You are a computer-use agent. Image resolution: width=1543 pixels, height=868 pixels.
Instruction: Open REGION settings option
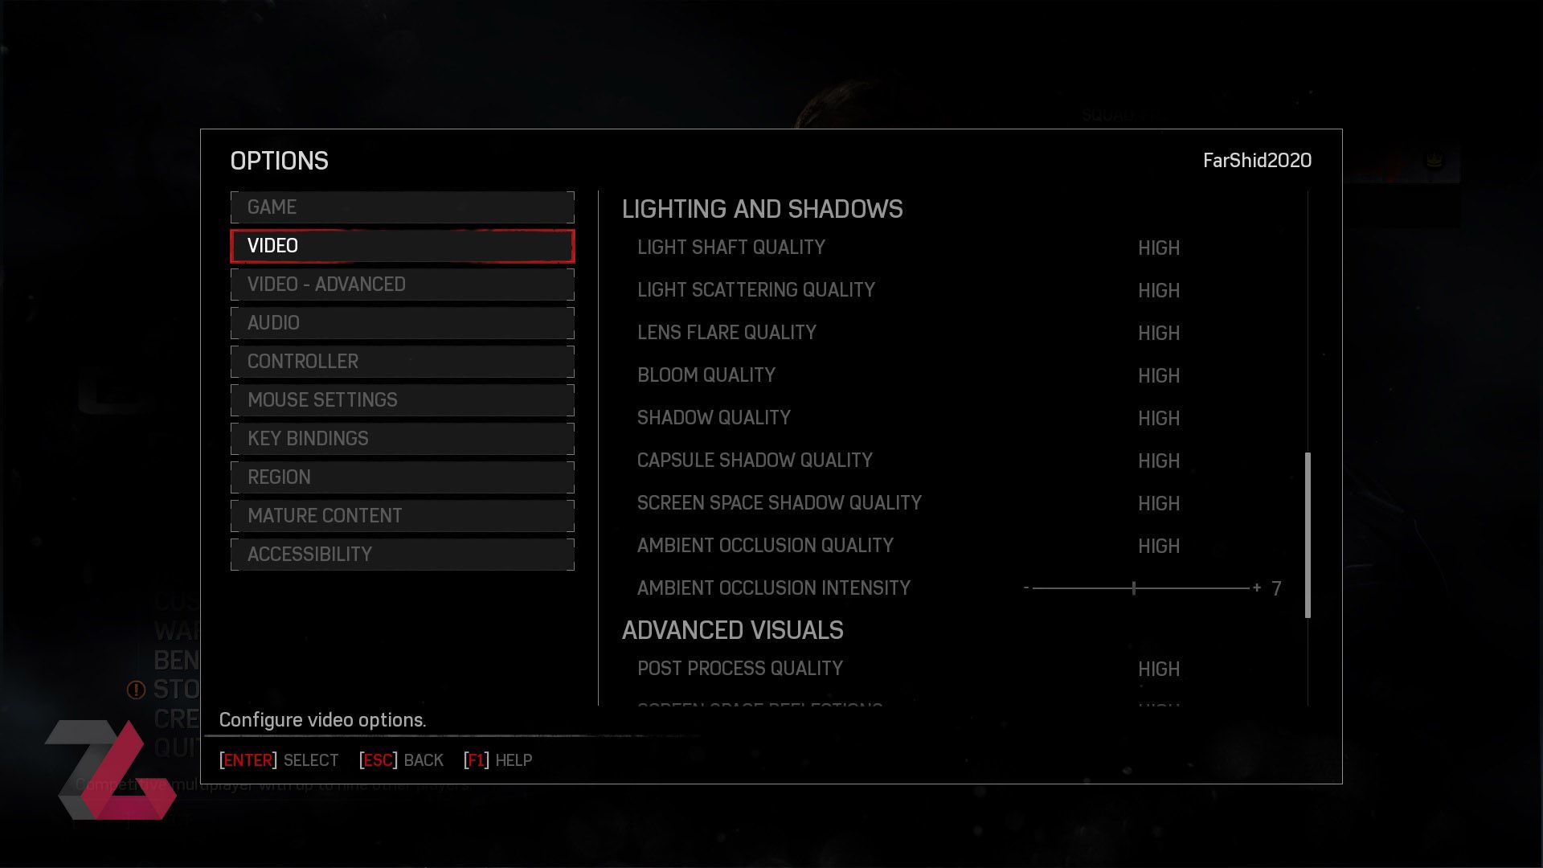click(403, 477)
